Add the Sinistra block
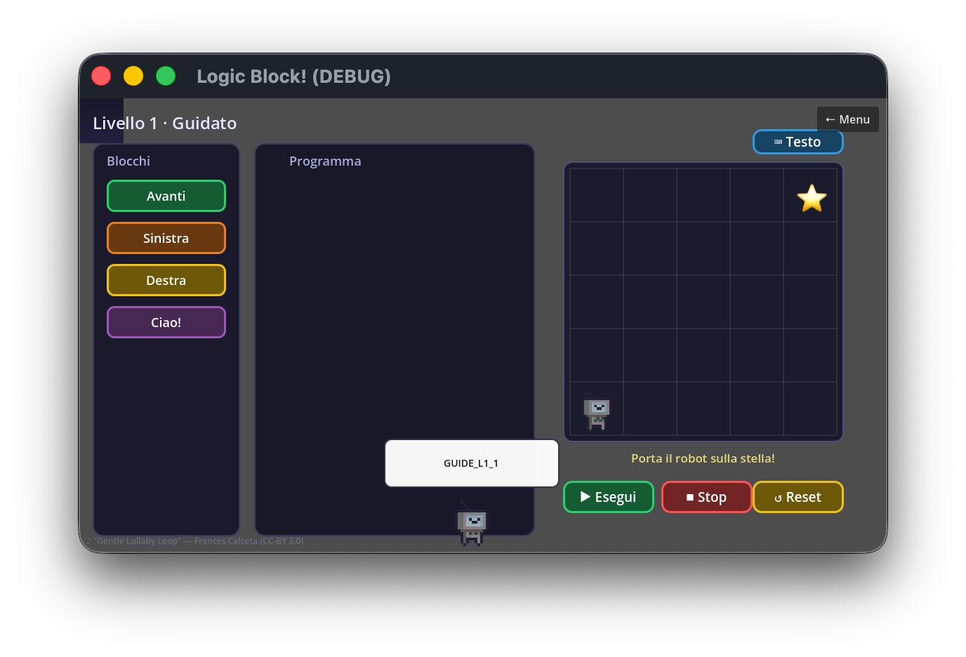966x657 pixels. (x=166, y=238)
